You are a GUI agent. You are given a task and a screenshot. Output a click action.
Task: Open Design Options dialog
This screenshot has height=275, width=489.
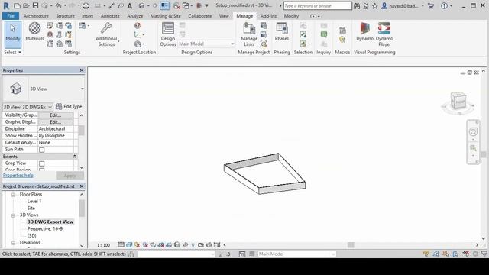coord(168,34)
